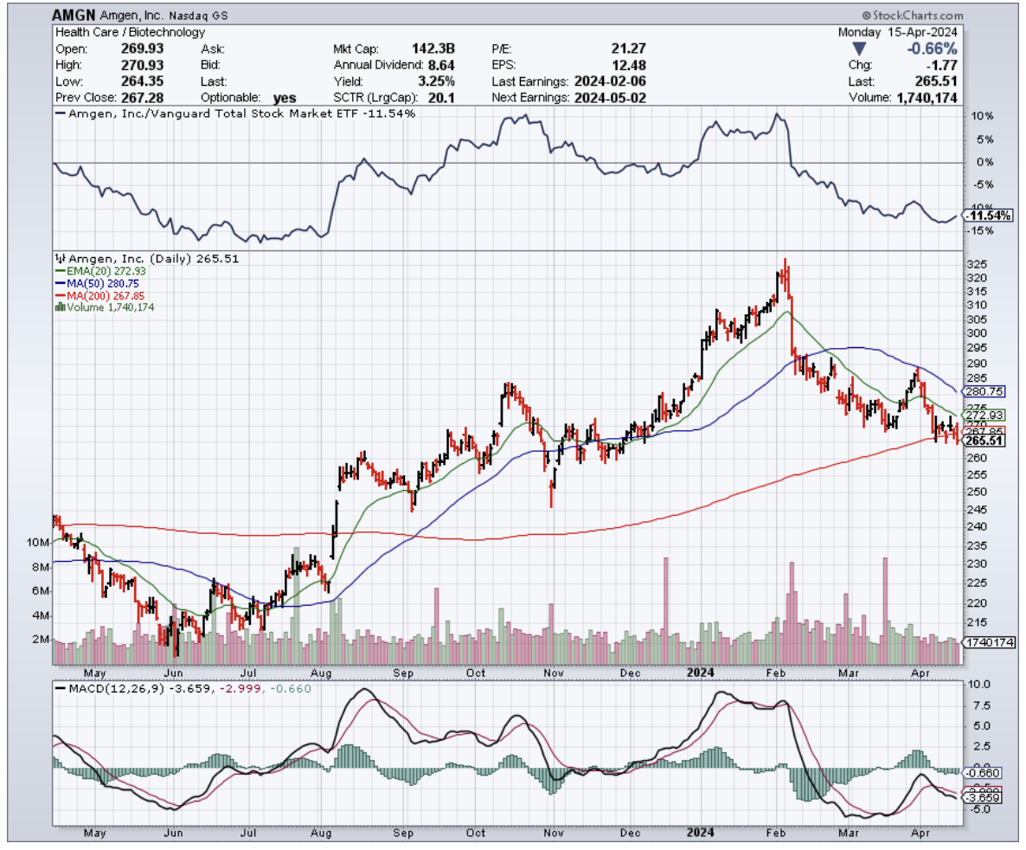
Task: Click the Next Earnings date 2024-05-02
Action: click(608, 98)
